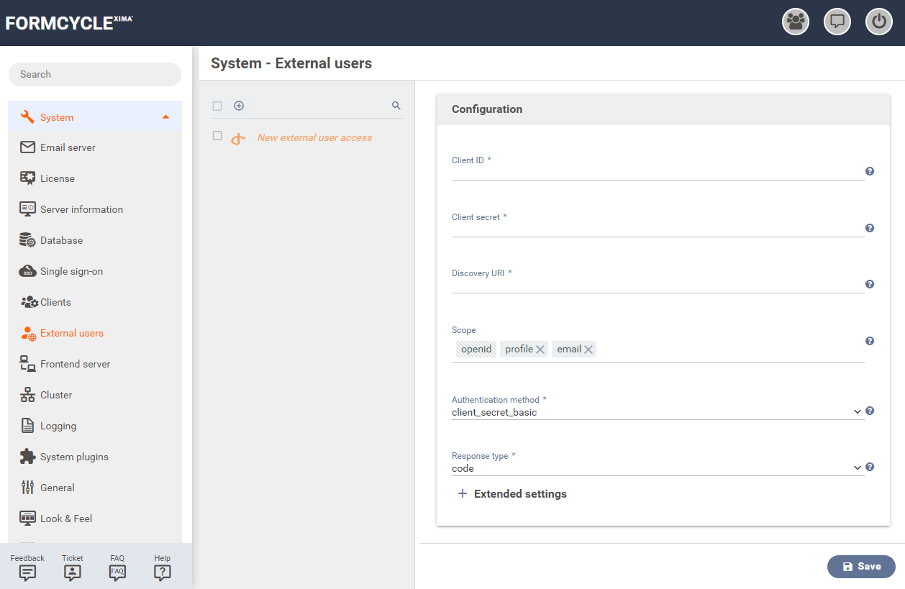The width and height of the screenshot is (905, 589).
Task: Click the Discovery URI input field
Action: coord(657,286)
